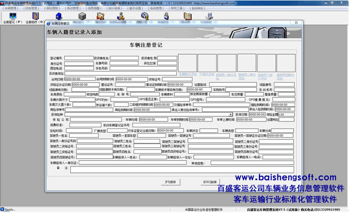Click the F5保存 save button

(x=170, y=182)
